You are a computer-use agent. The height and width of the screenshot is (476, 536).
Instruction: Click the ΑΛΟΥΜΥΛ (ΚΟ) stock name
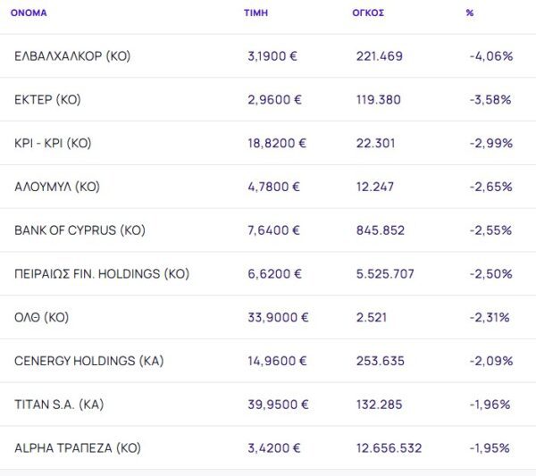(x=57, y=187)
